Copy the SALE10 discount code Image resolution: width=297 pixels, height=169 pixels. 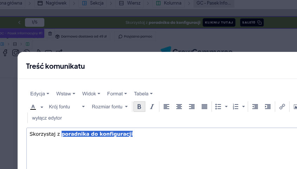(x=252, y=22)
